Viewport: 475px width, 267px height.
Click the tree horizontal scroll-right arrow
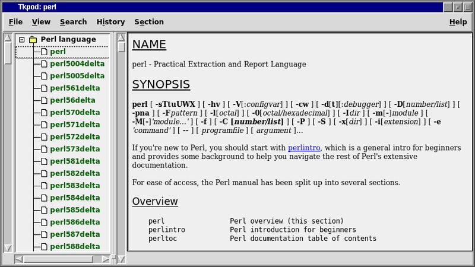tap(105, 259)
